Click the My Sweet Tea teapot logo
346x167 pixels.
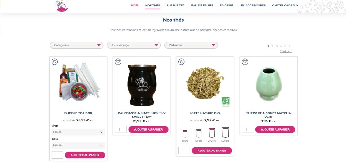[x=62, y=6]
